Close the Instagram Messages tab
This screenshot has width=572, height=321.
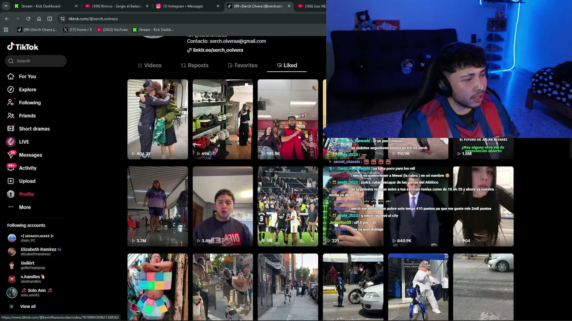[218, 6]
